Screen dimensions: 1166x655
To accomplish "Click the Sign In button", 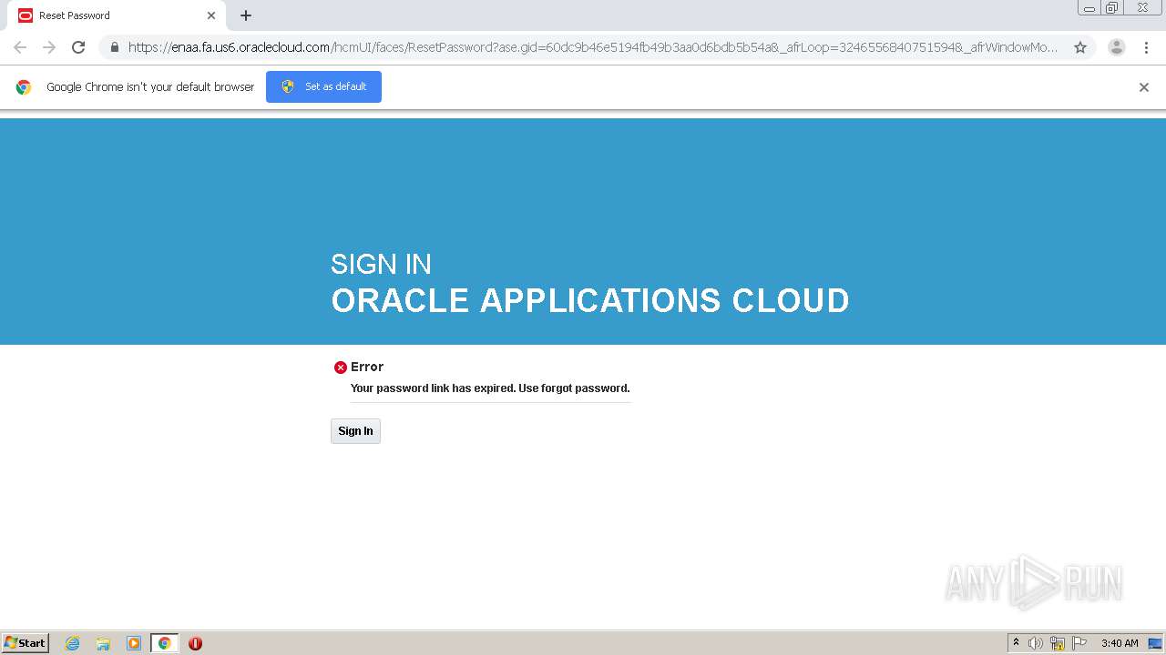I will 355,431.
